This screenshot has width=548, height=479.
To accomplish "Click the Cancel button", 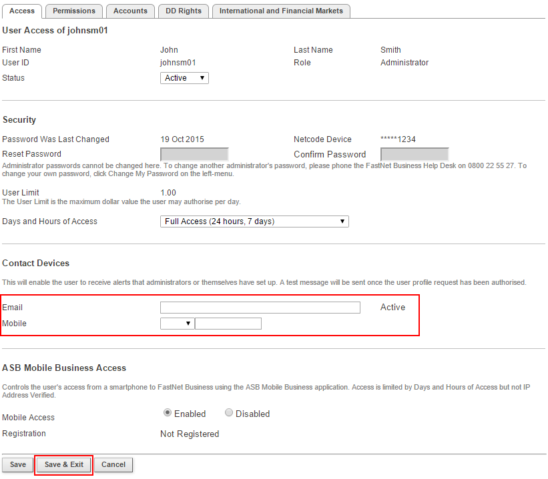I will [113, 464].
